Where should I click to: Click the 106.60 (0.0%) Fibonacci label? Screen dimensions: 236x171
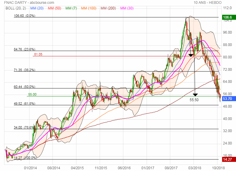24,16
